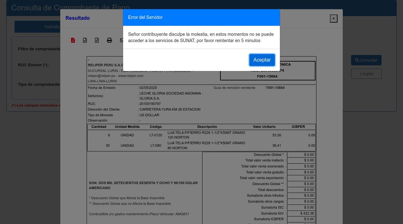Click remission guide number T001-15884
Screen dimensions: 403x224
275,88
